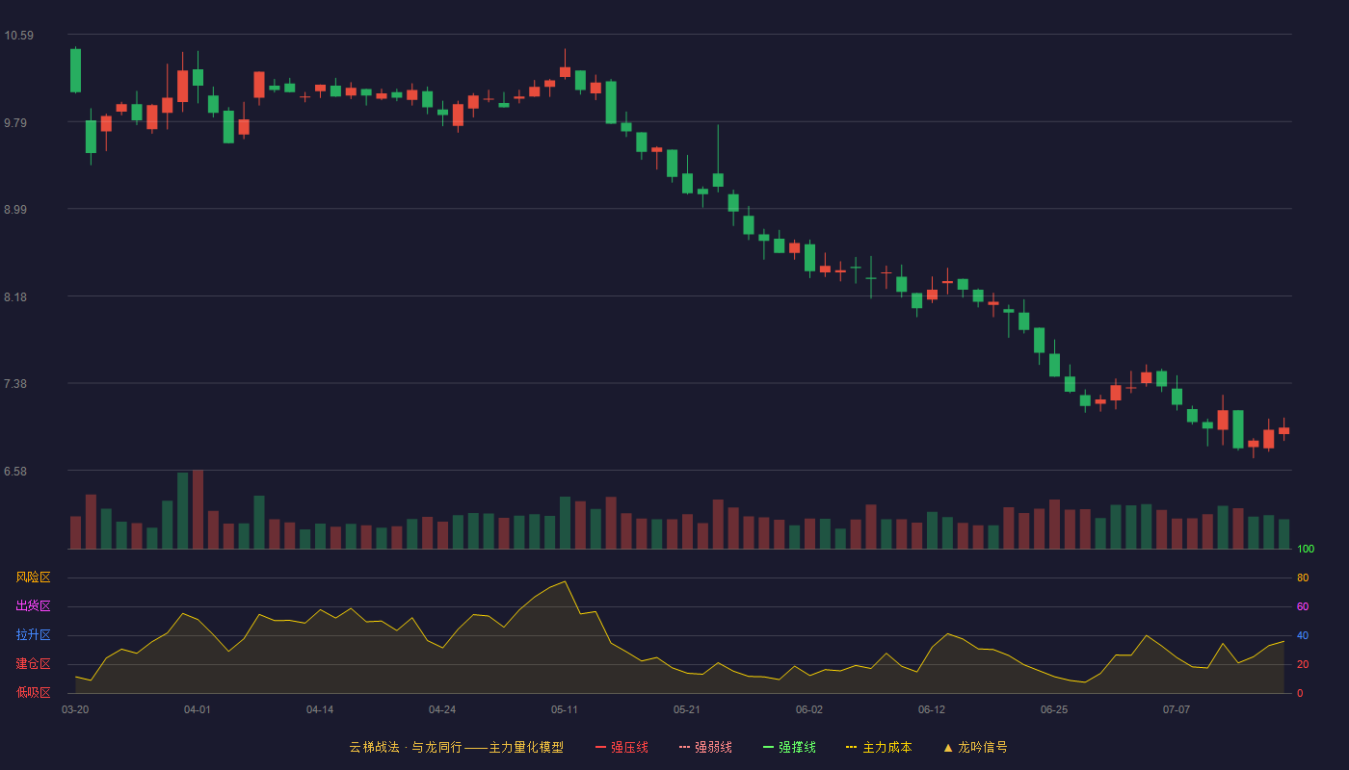Click the triangle icon beside 龙吟信号
Screen dimensions: 1349x770
coord(948,747)
